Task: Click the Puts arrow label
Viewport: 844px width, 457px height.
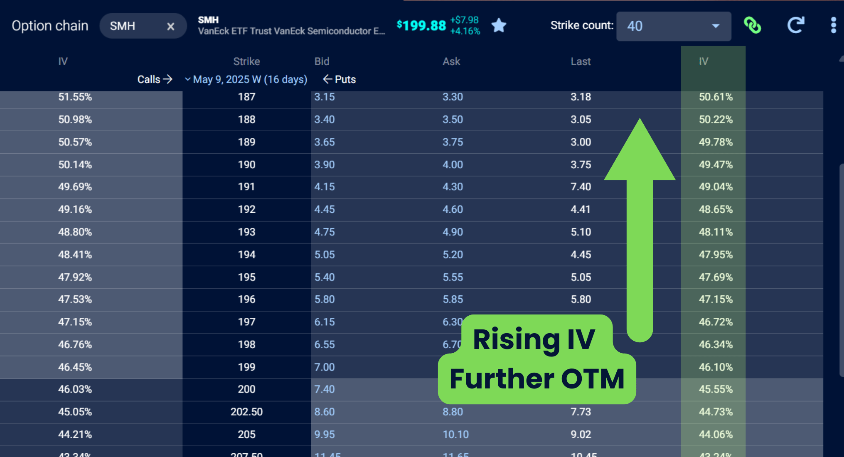Action: (340, 79)
